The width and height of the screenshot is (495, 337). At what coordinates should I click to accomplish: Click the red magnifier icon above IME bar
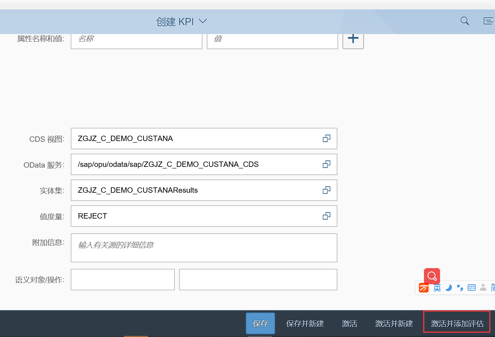431,276
